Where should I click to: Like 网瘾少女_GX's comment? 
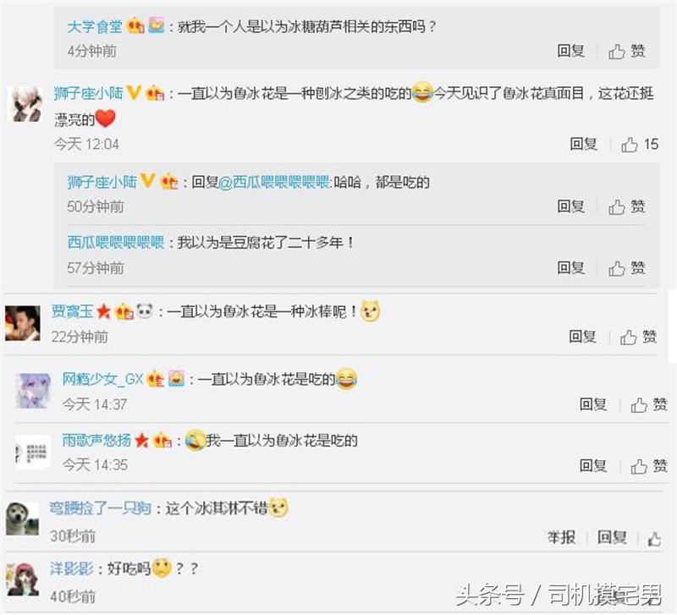(649, 405)
